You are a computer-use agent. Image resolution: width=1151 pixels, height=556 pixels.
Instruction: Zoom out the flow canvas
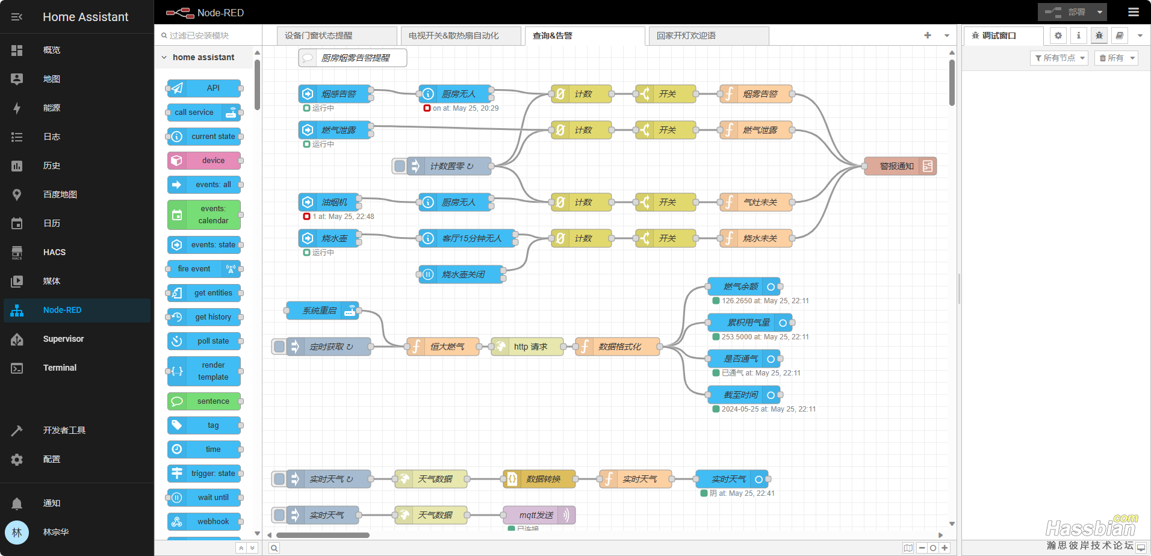(922, 548)
